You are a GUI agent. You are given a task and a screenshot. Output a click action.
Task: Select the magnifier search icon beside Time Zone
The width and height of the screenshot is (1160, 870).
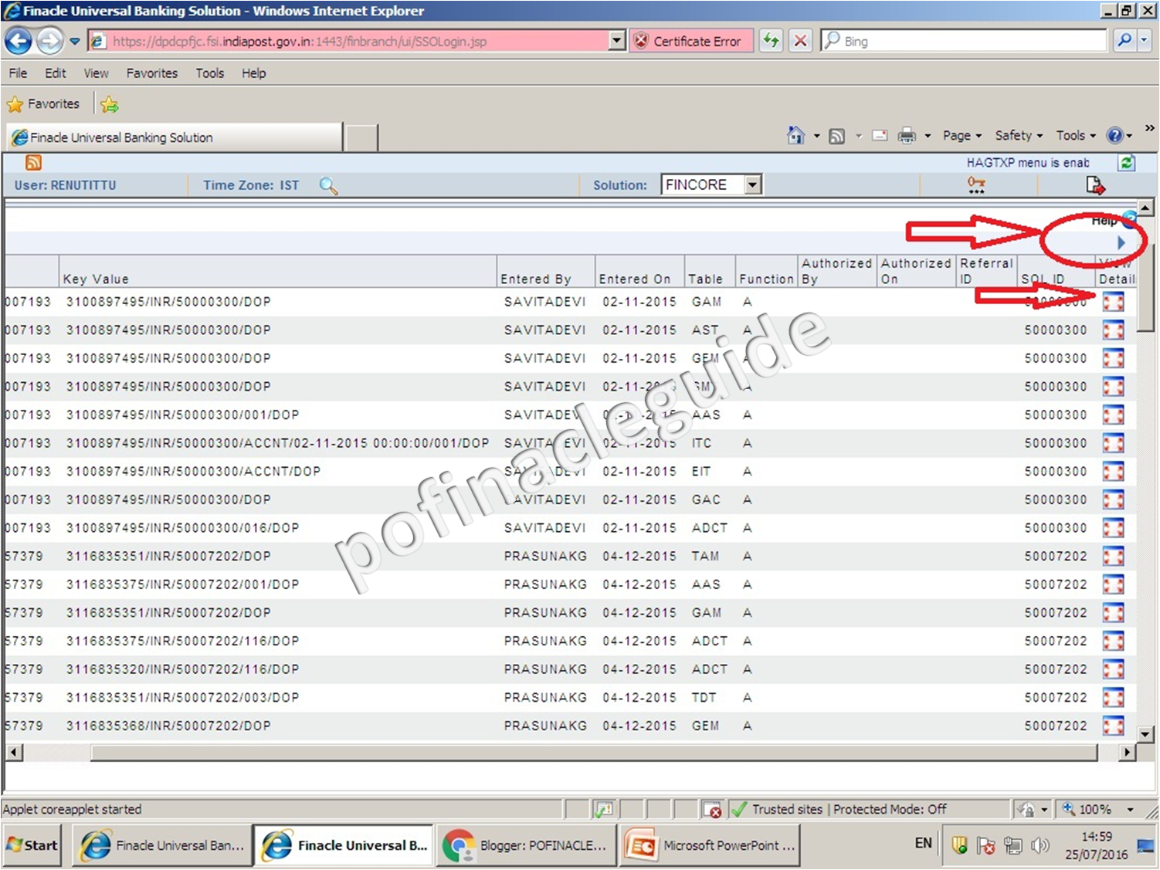tap(328, 185)
